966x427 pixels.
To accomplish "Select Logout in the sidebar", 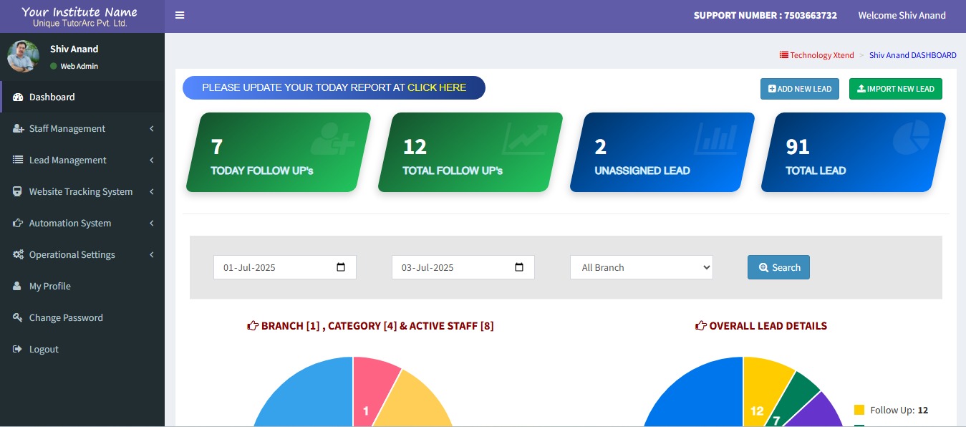I will tap(82, 349).
